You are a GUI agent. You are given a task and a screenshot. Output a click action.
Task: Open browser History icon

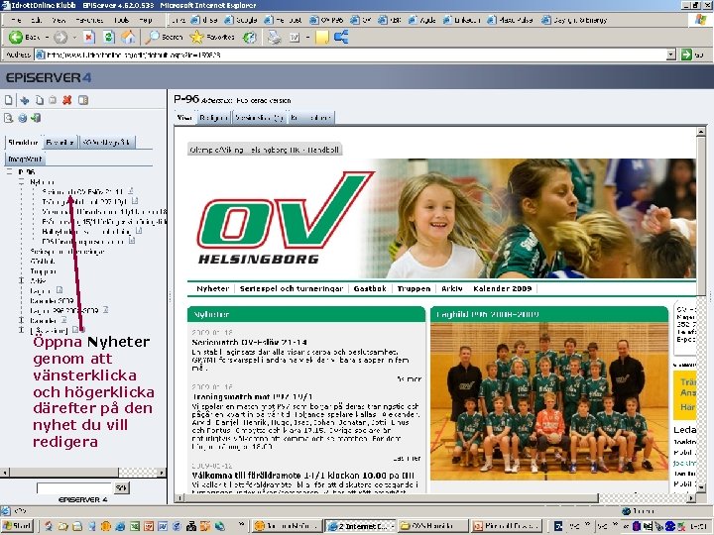point(249,38)
